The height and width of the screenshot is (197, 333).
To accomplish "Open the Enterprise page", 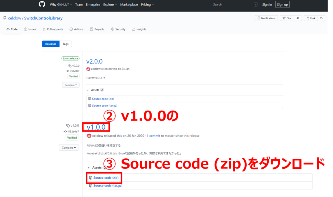I will pos(93,4).
